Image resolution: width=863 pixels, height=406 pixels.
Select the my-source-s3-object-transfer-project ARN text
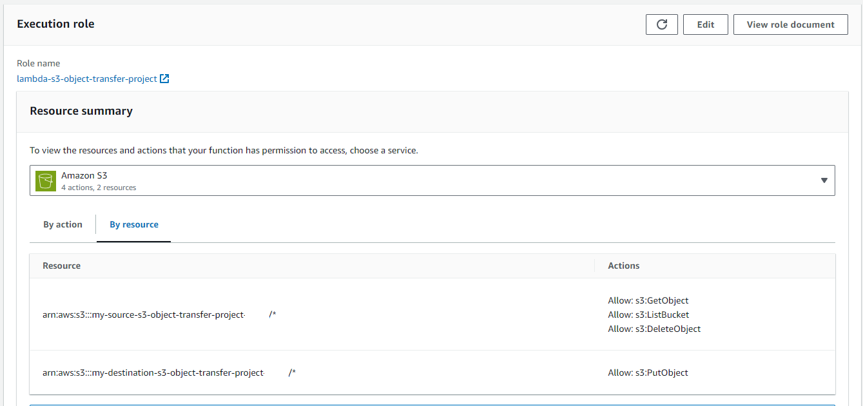[x=159, y=314]
